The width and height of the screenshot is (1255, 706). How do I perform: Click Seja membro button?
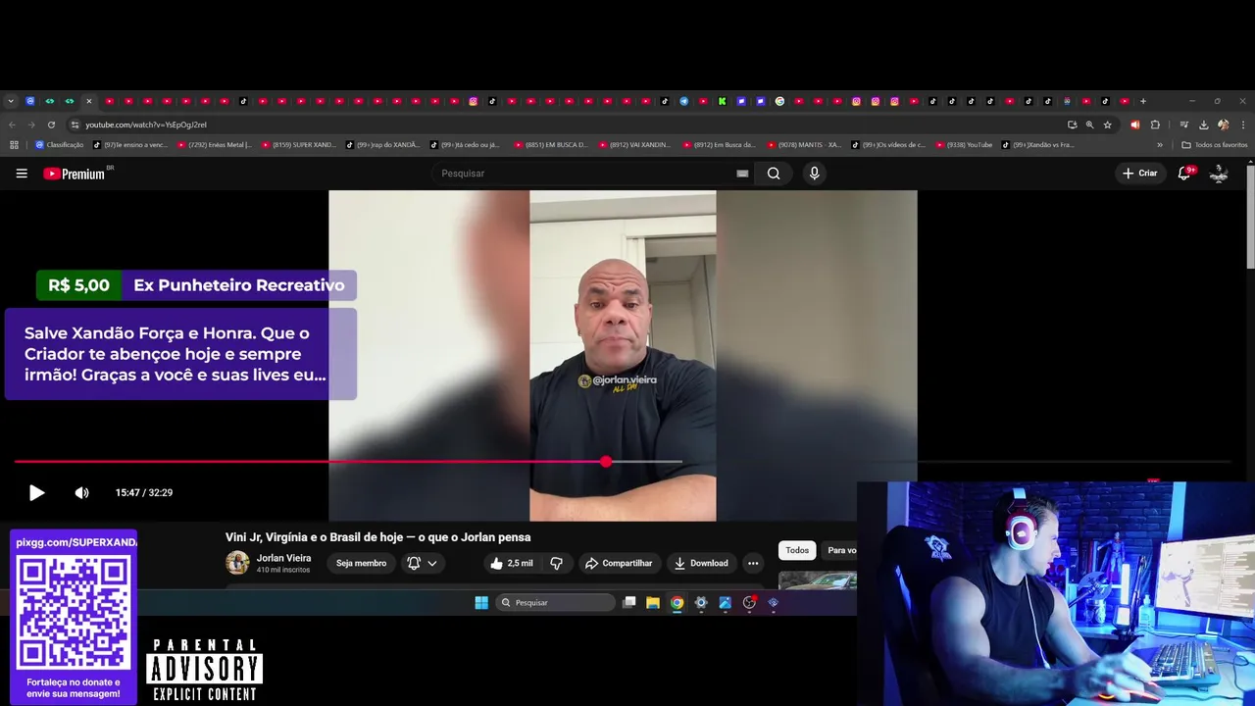(361, 563)
